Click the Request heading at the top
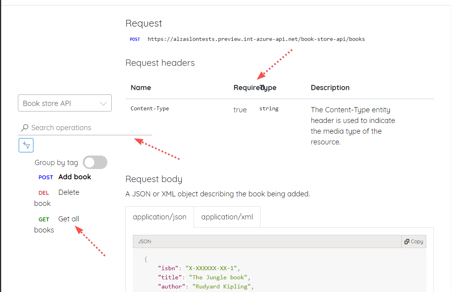451x292 pixels. coord(144,23)
